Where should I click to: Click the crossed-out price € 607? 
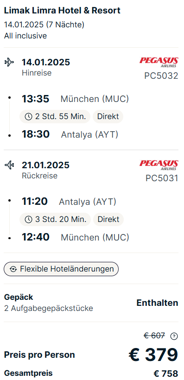(154, 336)
